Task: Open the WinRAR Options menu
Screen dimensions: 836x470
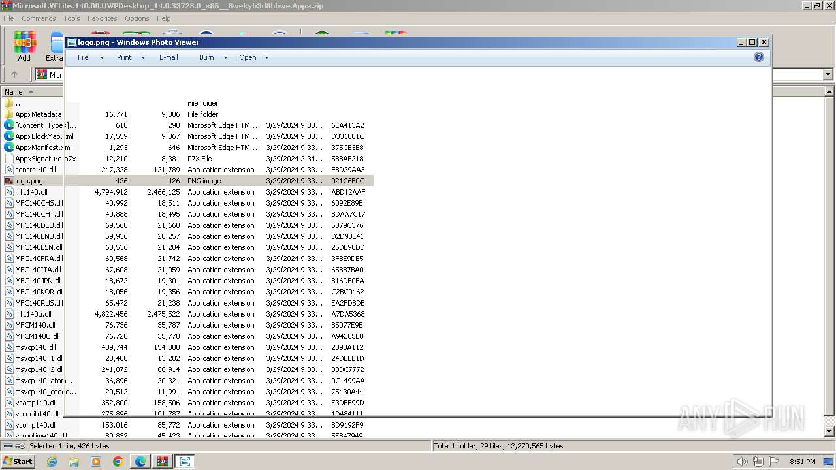Action: point(137,18)
